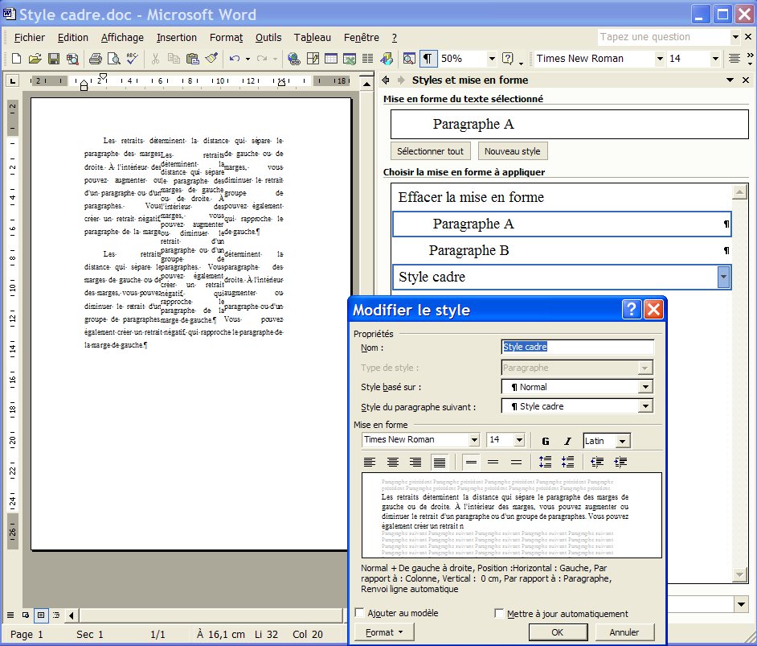
Task: Open the dialog's font size 14 dropdown
Action: tap(519, 440)
